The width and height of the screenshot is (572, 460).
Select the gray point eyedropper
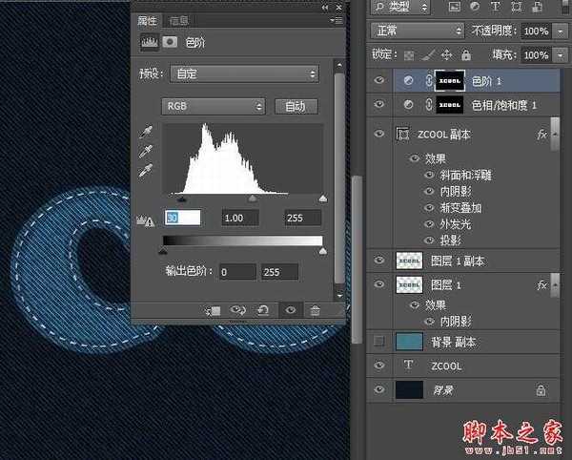pos(146,151)
